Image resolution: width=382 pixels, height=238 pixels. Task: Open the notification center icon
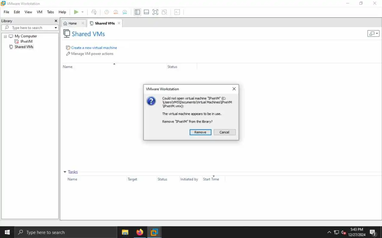[x=373, y=232]
